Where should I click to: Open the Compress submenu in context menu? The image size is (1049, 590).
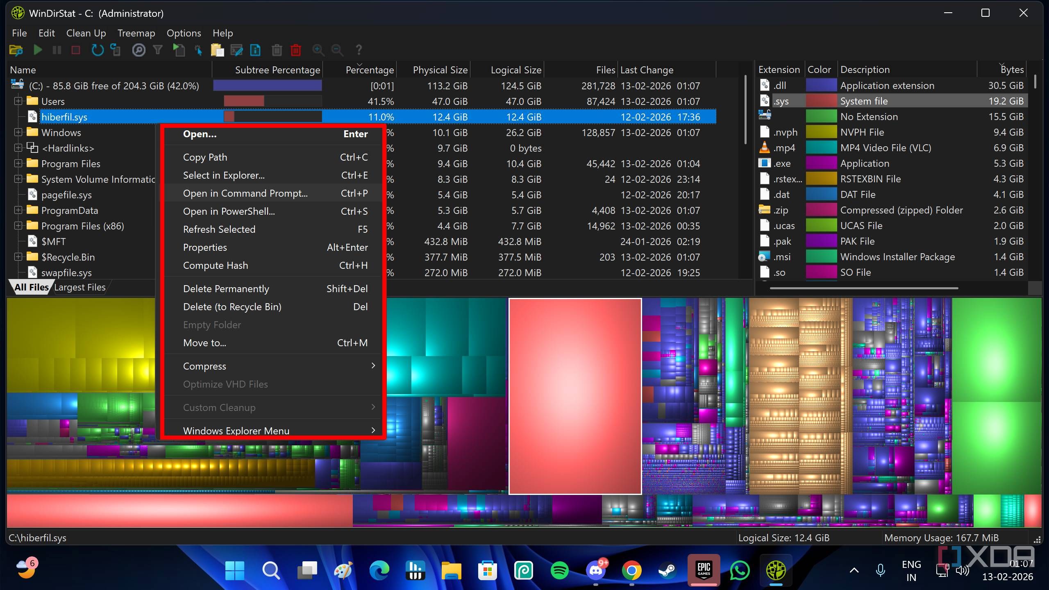pos(273,366)
